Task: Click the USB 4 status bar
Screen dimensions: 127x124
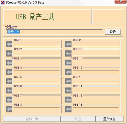Action: [37, 72]
